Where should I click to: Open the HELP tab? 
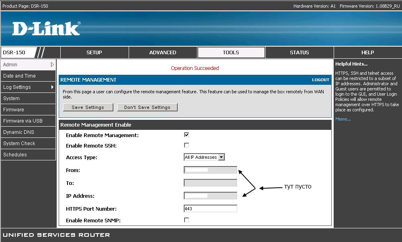click(367, 52)
